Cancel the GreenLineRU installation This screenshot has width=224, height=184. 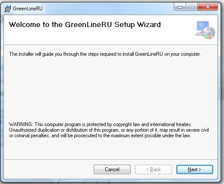coord(112,169)
